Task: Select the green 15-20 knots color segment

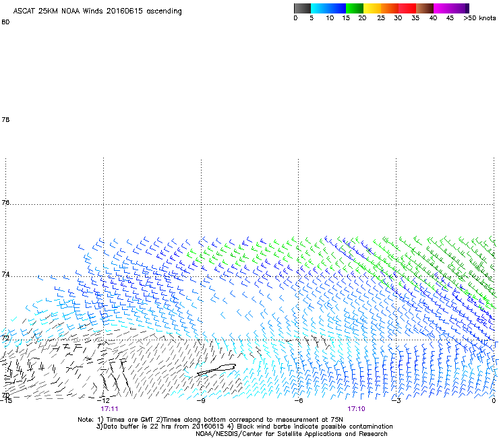Action: [x=355, y=8]
